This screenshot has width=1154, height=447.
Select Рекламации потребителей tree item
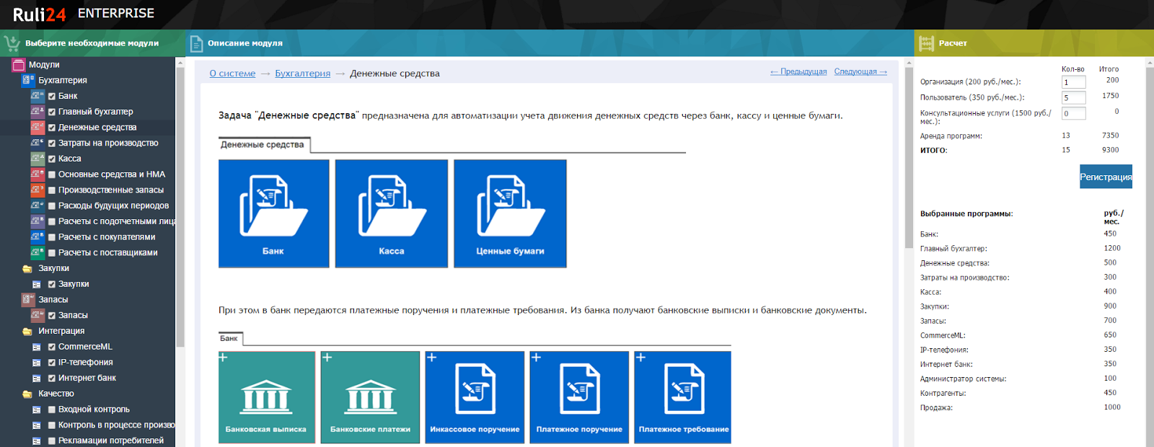[111, 441]
